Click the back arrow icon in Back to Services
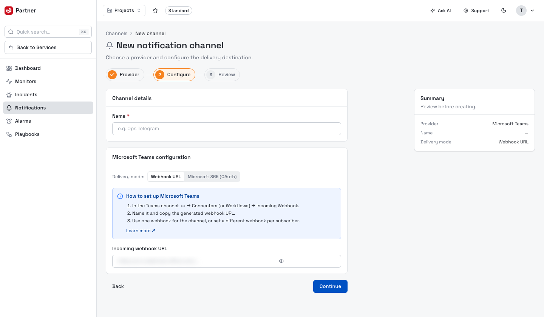This screenshot has height=317, width=544. coord(11,48)
